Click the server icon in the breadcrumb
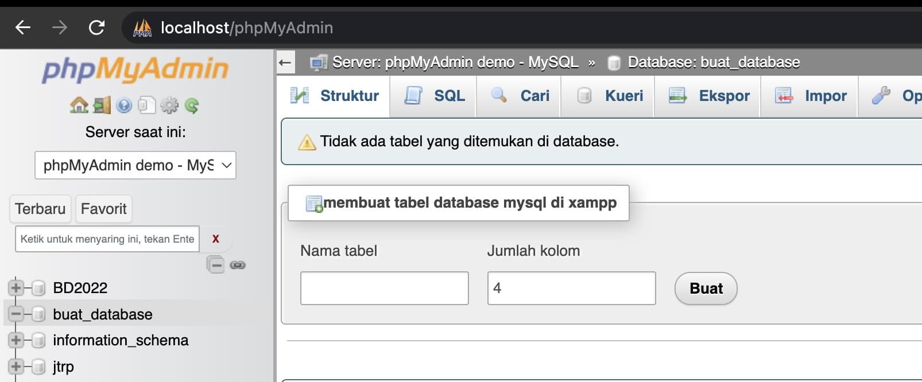The height and width of the screenshot is (382, 922). point(319,63)
